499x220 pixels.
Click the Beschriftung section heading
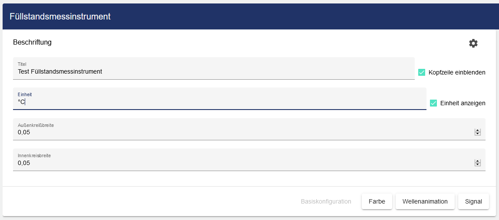coord(33,42)
